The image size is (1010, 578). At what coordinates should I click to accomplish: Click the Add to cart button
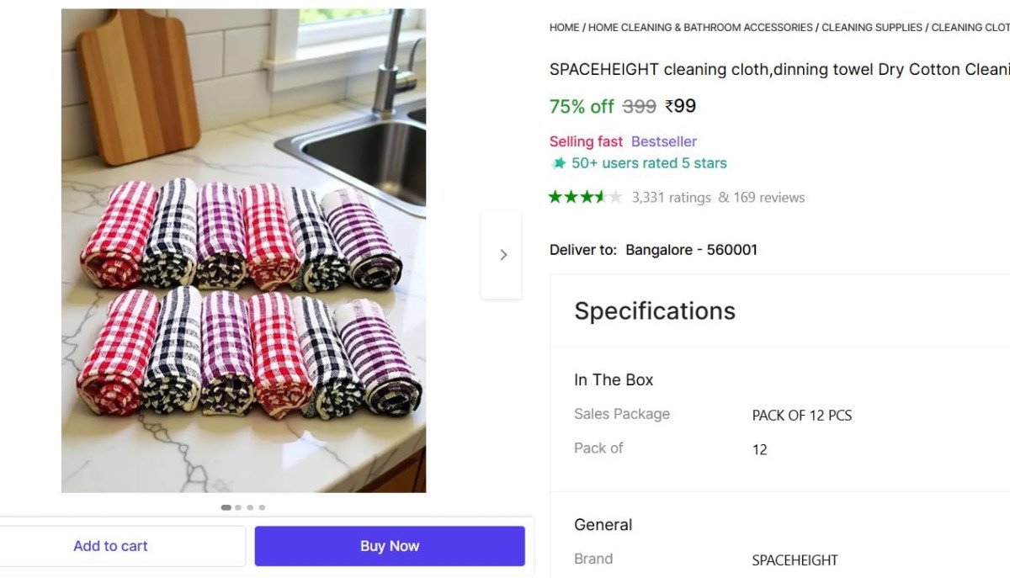coord(110,545)
